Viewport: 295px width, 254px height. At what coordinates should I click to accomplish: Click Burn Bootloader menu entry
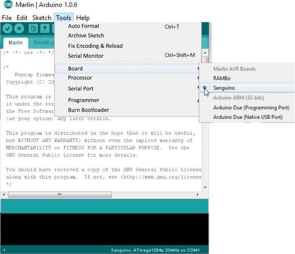pos(88,110)
